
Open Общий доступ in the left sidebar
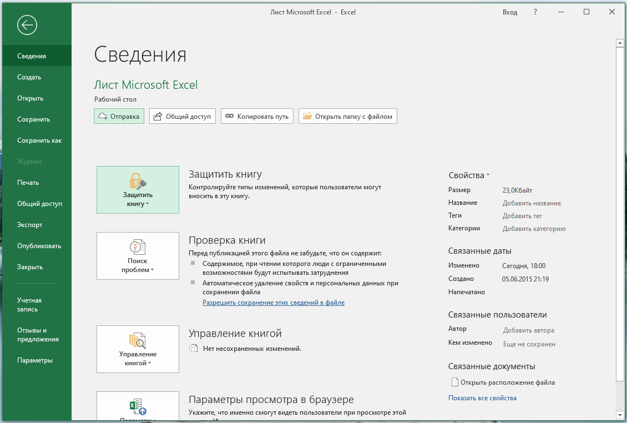pos(37,204)
